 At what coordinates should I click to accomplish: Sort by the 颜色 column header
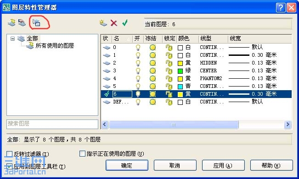coord(188,38)
